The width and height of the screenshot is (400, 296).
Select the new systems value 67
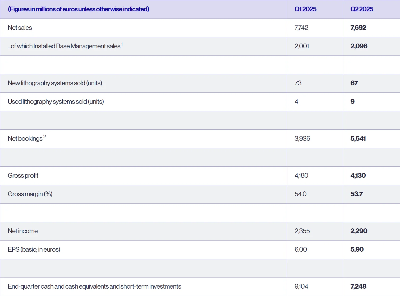click(354, 83)
